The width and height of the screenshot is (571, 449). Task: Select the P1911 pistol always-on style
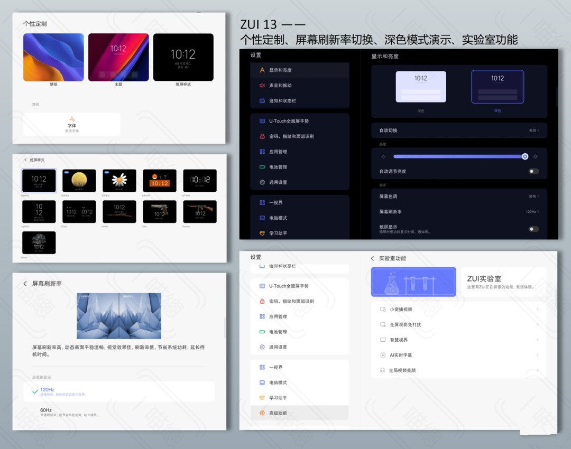point(160,211)
